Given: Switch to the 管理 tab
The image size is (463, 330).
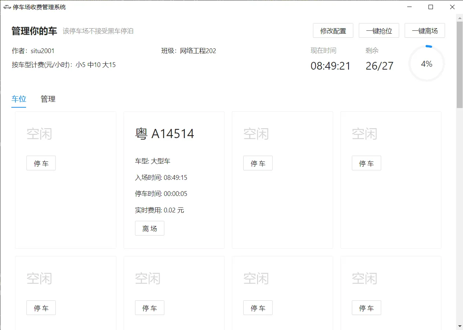Looking at the screenshot, I should (x=48, y=99).
